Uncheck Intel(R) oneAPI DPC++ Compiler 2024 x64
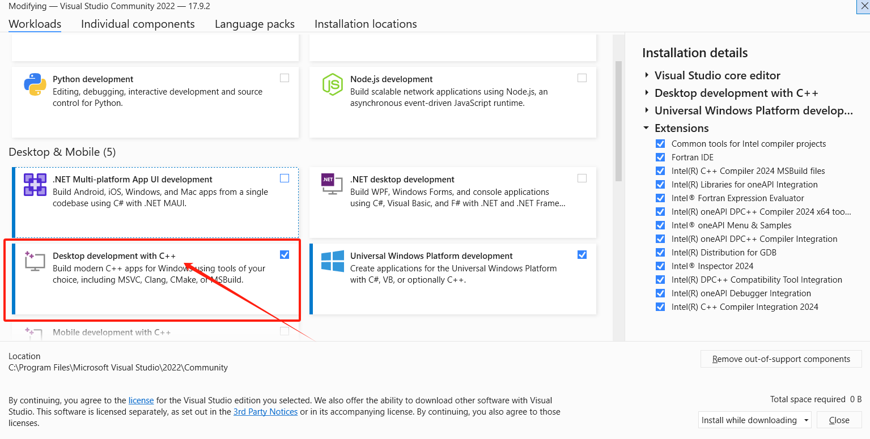The image size is (870, 439). pyautogui.click(x=660, y=212)
